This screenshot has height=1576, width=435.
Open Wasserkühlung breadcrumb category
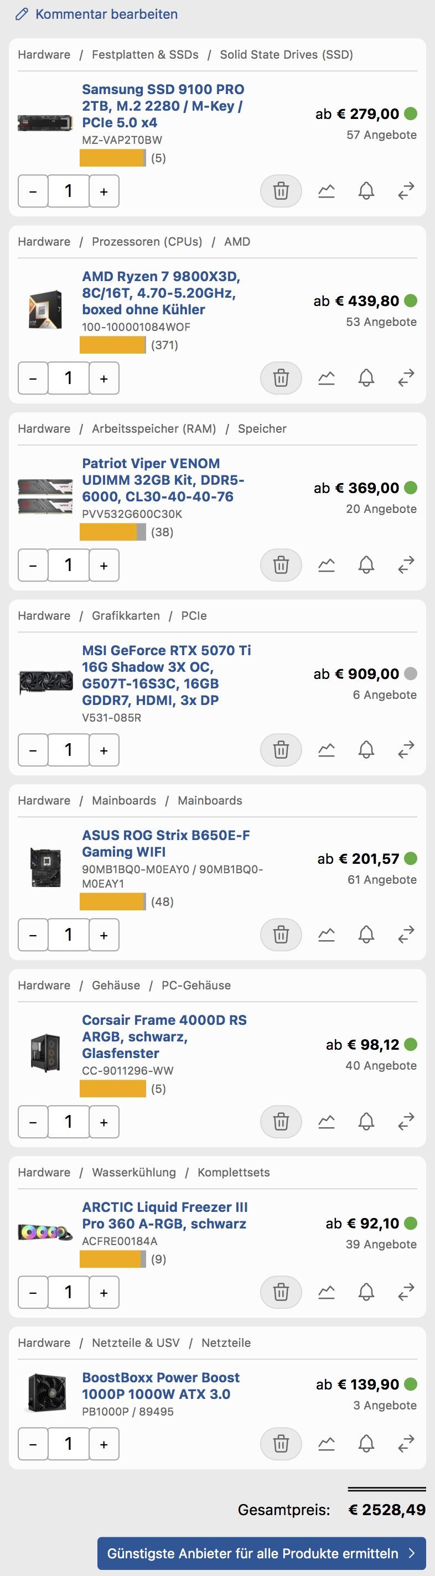[x=133, y=1172]
